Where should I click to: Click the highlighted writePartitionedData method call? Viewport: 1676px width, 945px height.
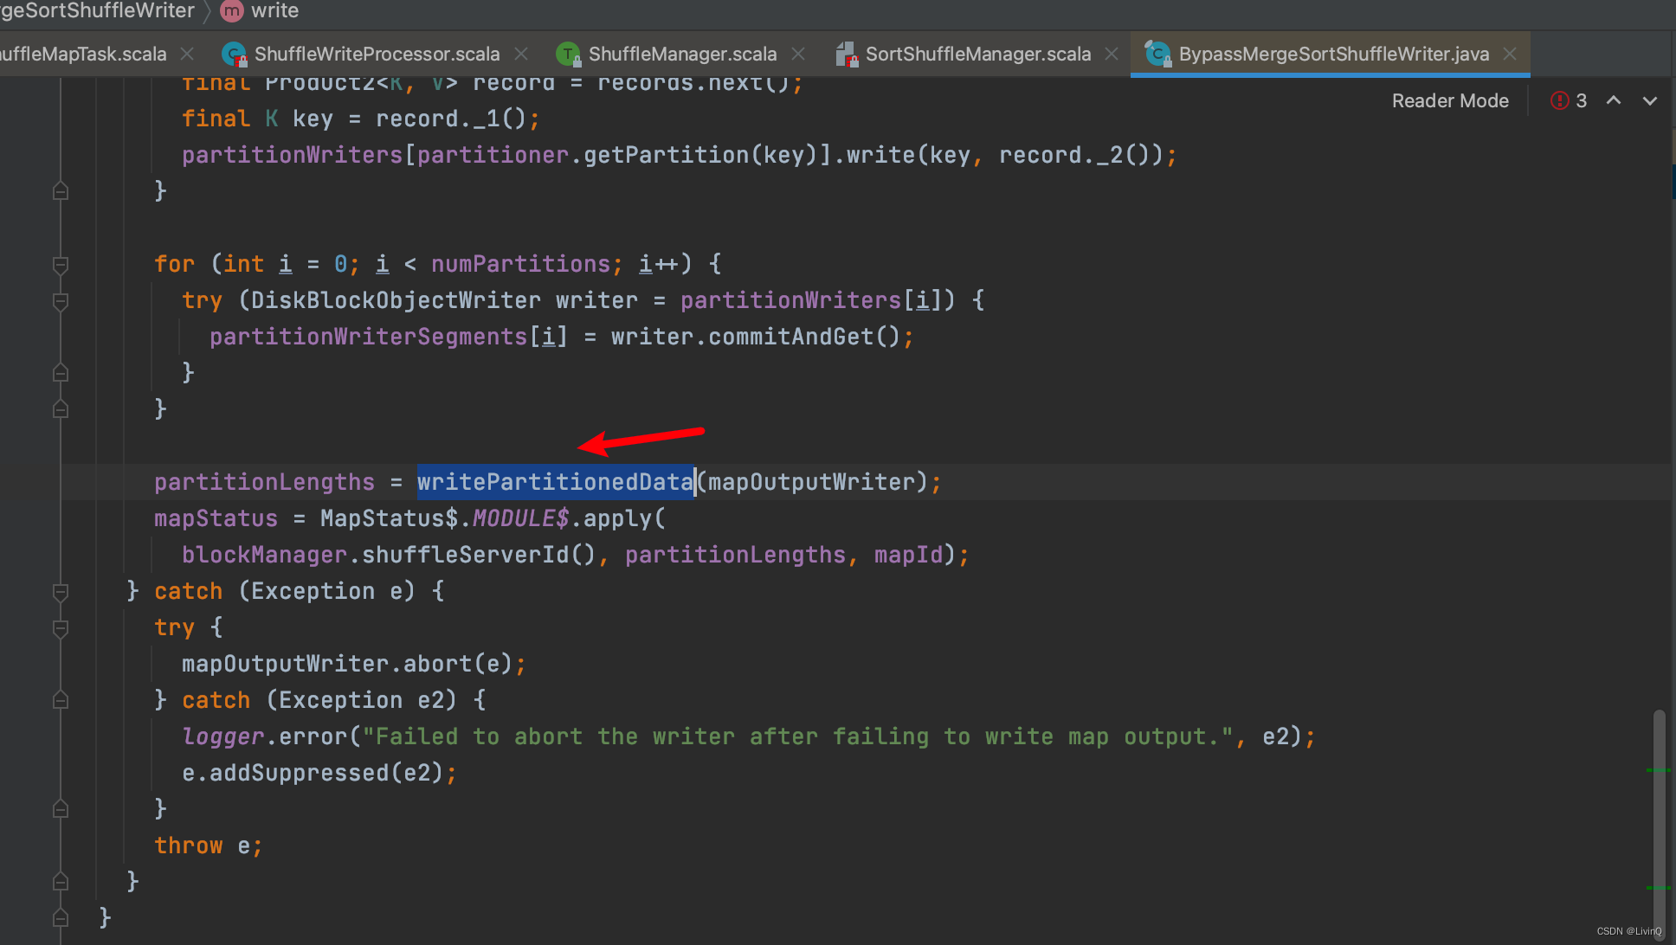pyautogui.click(x=555, y=482)
